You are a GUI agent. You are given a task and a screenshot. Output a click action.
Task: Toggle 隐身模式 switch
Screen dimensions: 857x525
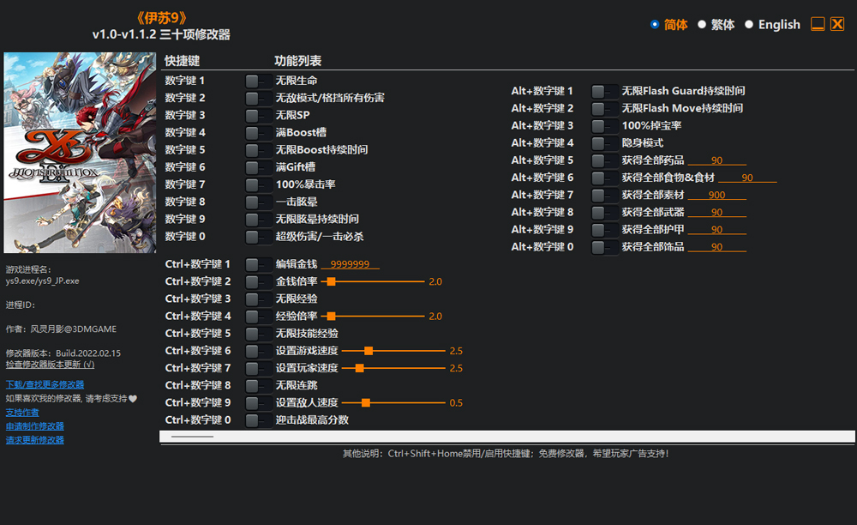[x=604, y=143]
